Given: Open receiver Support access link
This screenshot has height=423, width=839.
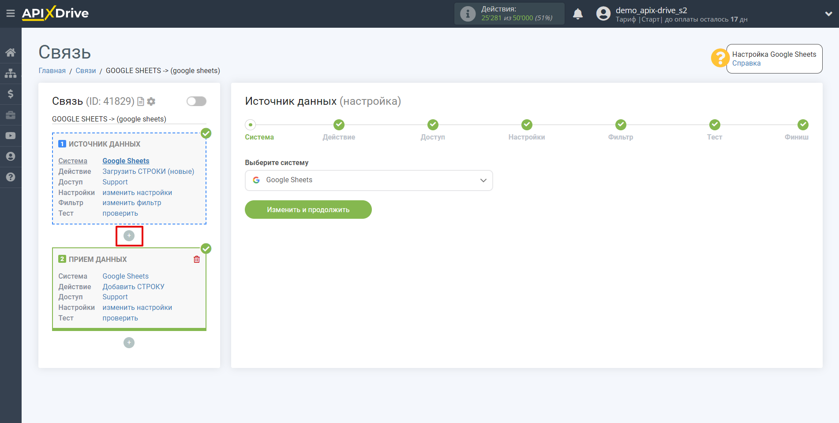Looking at the screenshot, I should click(115, 297).
